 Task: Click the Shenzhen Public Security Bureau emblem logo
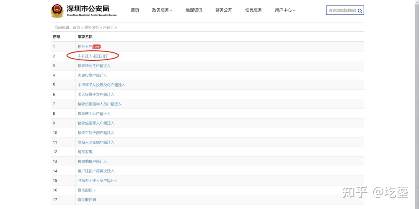57,11
